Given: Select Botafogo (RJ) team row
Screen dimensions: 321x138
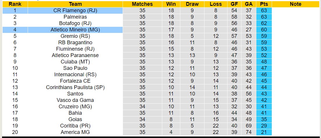Looking at the screenshot, I should [75, 23].
